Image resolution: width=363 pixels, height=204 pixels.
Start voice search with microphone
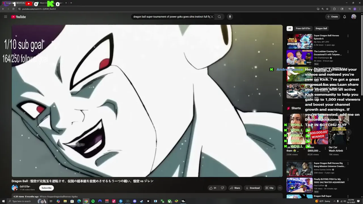coord(230,17)
